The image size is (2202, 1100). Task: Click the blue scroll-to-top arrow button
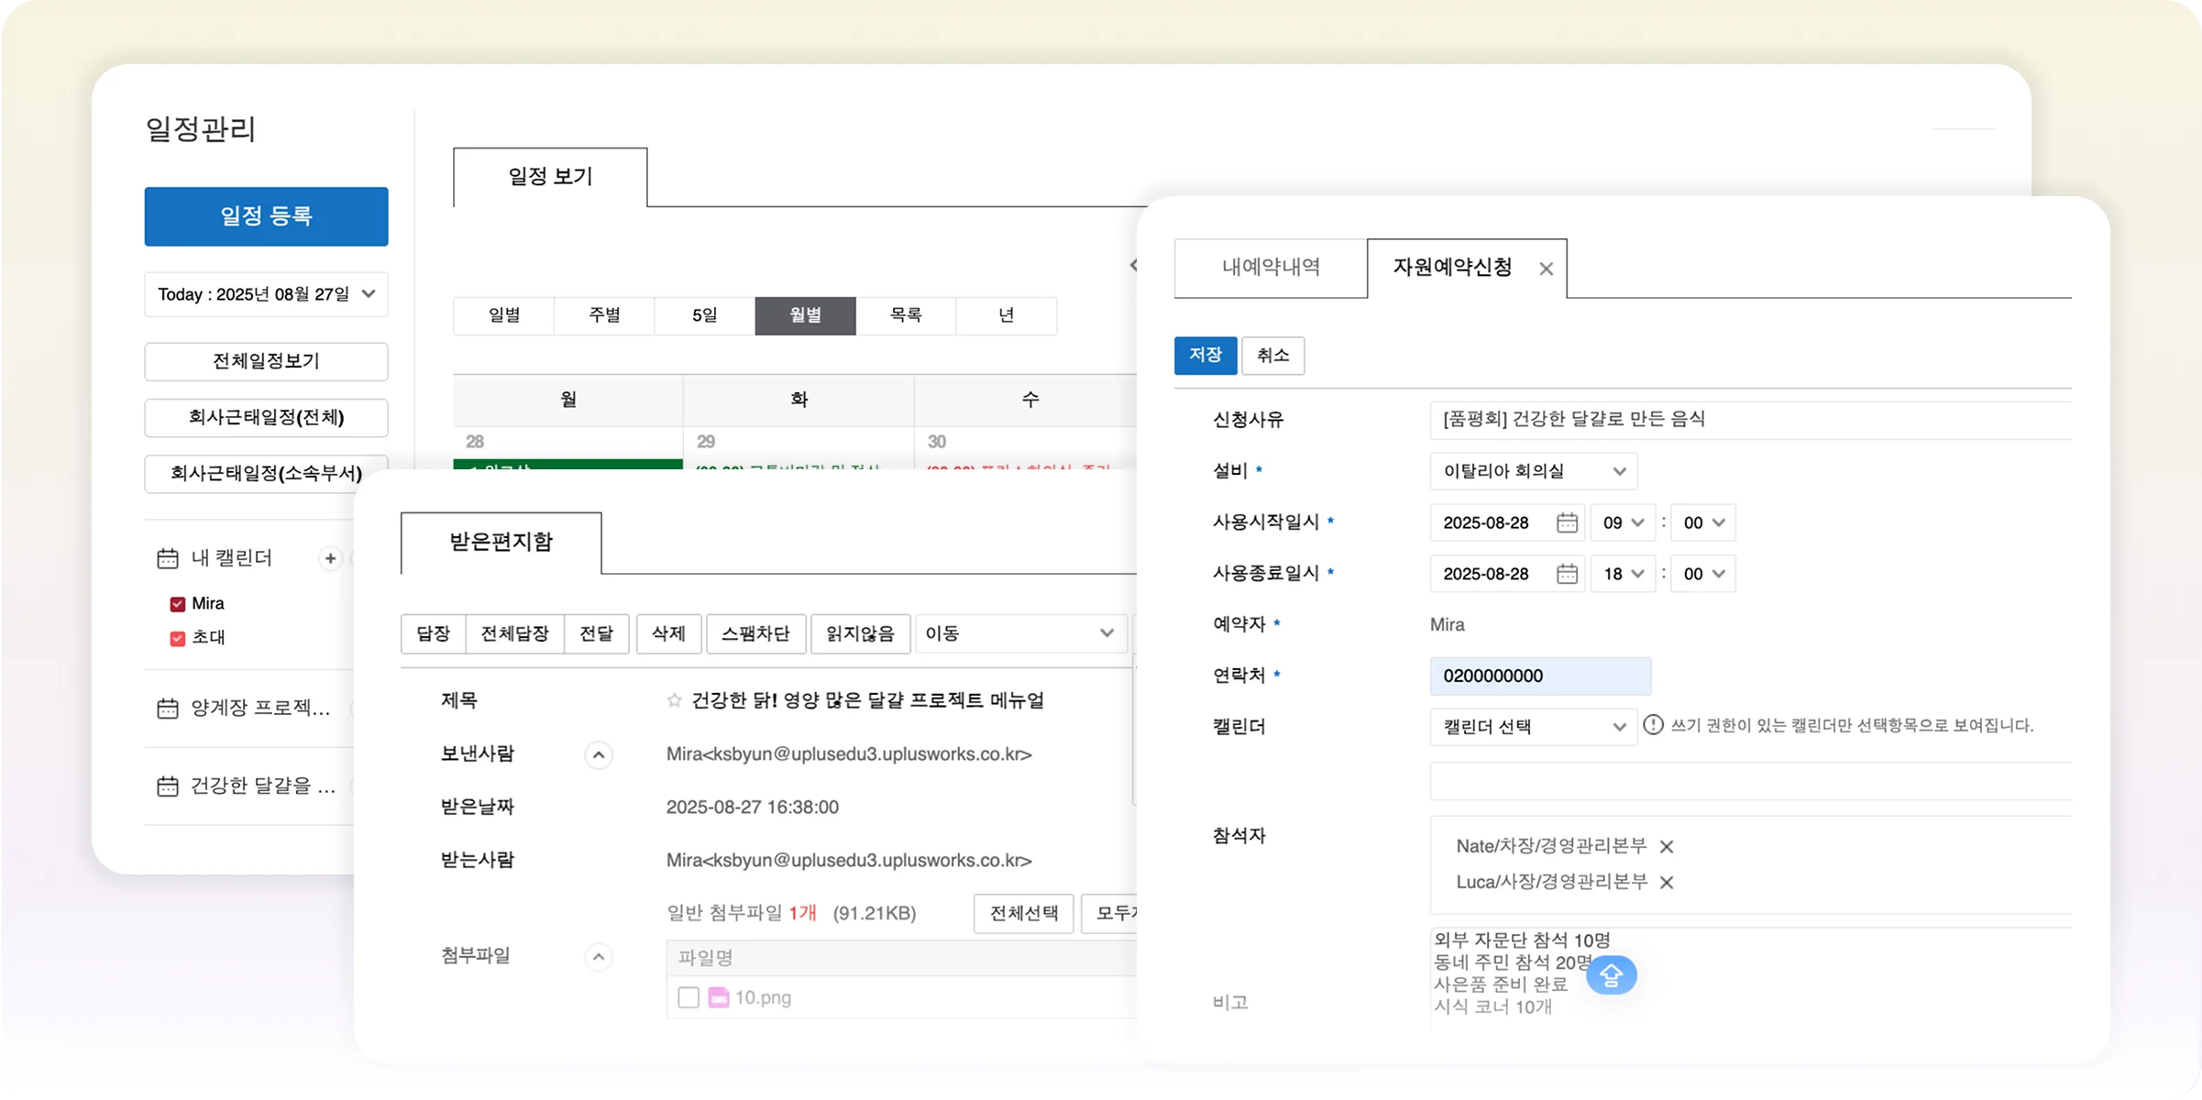(1611, 975)
